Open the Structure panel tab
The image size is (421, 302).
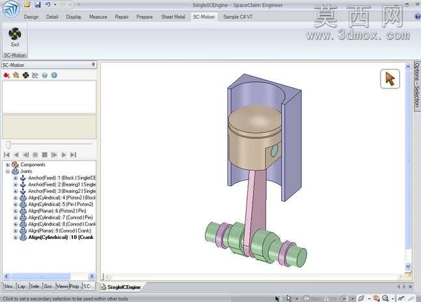[9, 286]
